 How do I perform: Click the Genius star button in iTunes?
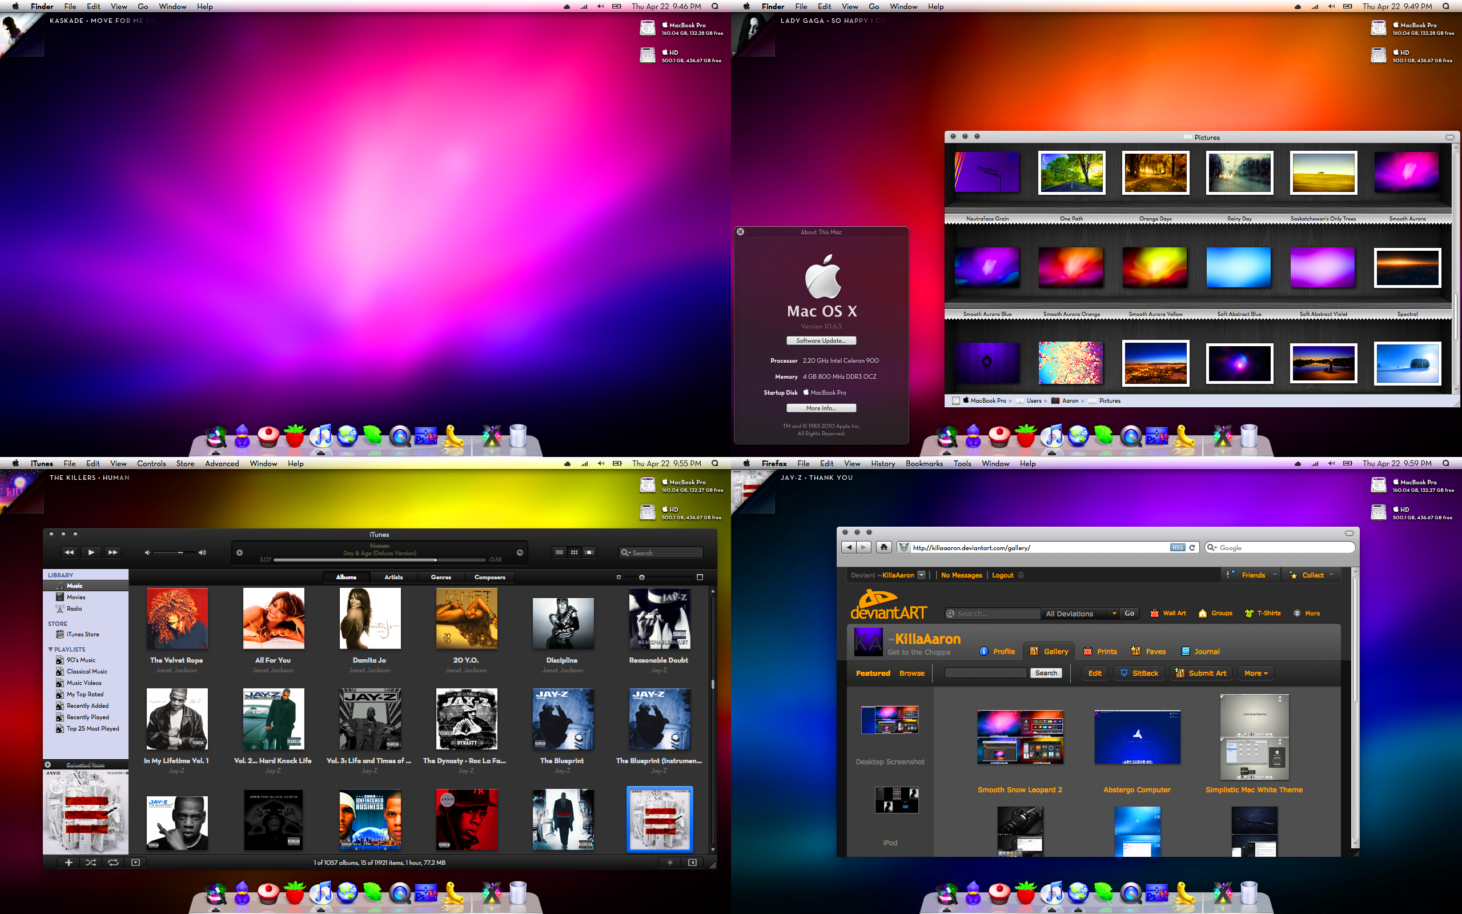669,863
